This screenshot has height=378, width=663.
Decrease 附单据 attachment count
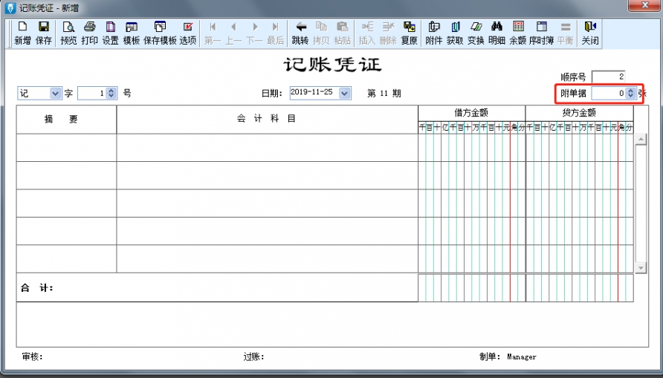[630, 96]
